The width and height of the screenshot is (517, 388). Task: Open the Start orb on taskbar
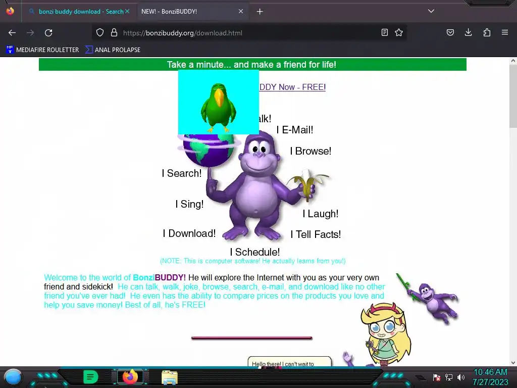pyautogui.click(x=13, y=377)
